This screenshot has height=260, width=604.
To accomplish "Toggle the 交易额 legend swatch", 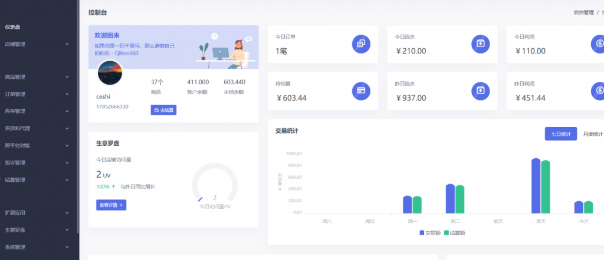I will 422,233.
